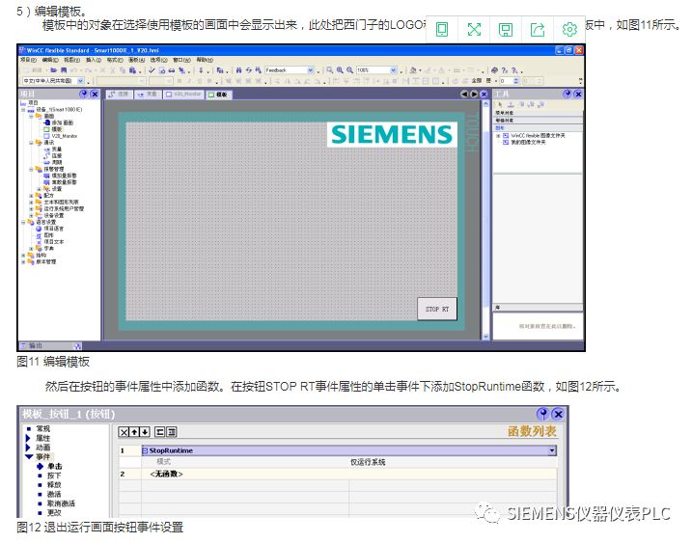Click the fullscreen expand arrows icon
Image resolution: width=692 pixels, height=543 pixels.
click(474, 30)
